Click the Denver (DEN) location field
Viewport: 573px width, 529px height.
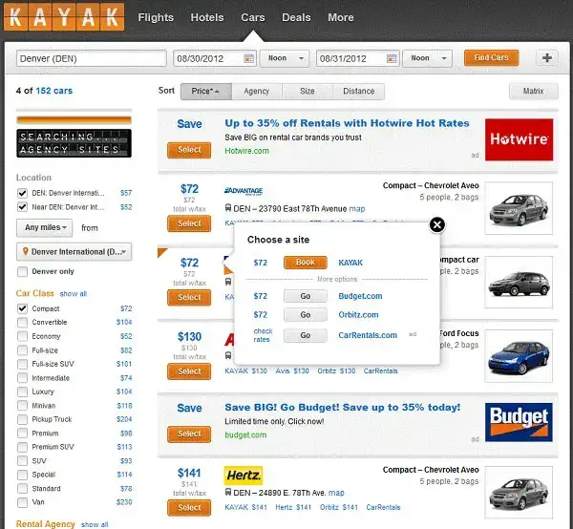[92, 58]
